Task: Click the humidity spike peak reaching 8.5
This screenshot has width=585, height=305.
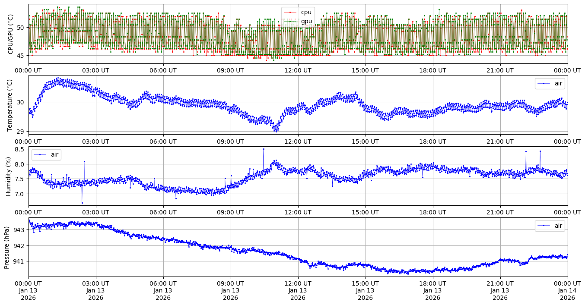Action: [x=264, y=149]
